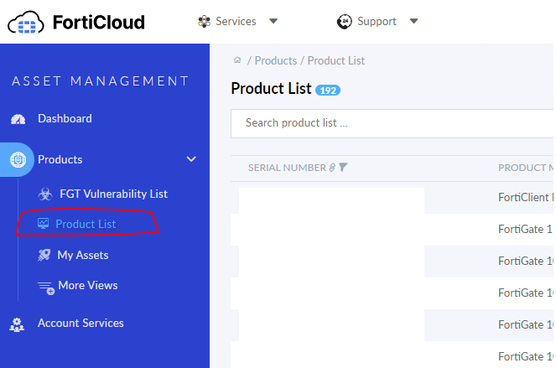The height and width of the screenshot is (368, 556).
Task: Click the Dashboard gauge icon
Action: [18, 119]
